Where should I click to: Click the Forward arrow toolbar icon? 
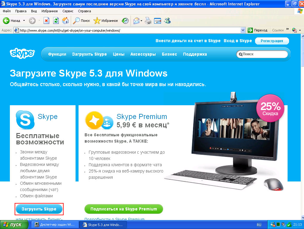pos(32,21)
